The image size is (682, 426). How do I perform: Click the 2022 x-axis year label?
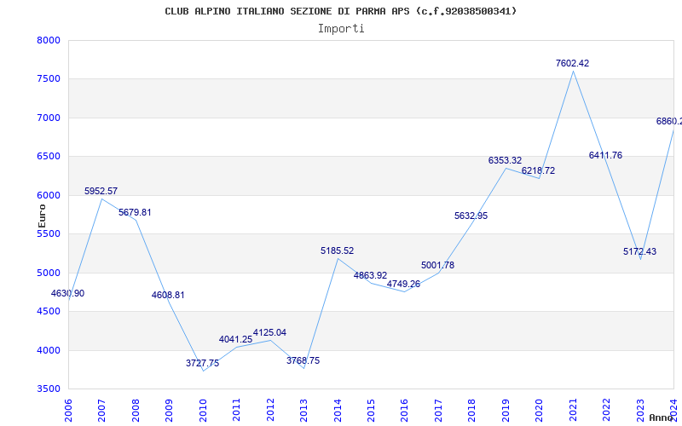click(x=606, y=410)
